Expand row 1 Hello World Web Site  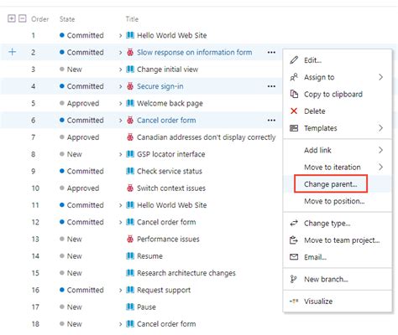click(x=120, y=35)
